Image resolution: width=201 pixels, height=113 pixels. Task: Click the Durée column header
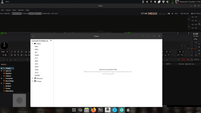click(181, 64)
